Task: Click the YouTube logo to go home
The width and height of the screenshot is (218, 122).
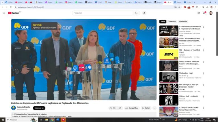Action: click(14, 13)
